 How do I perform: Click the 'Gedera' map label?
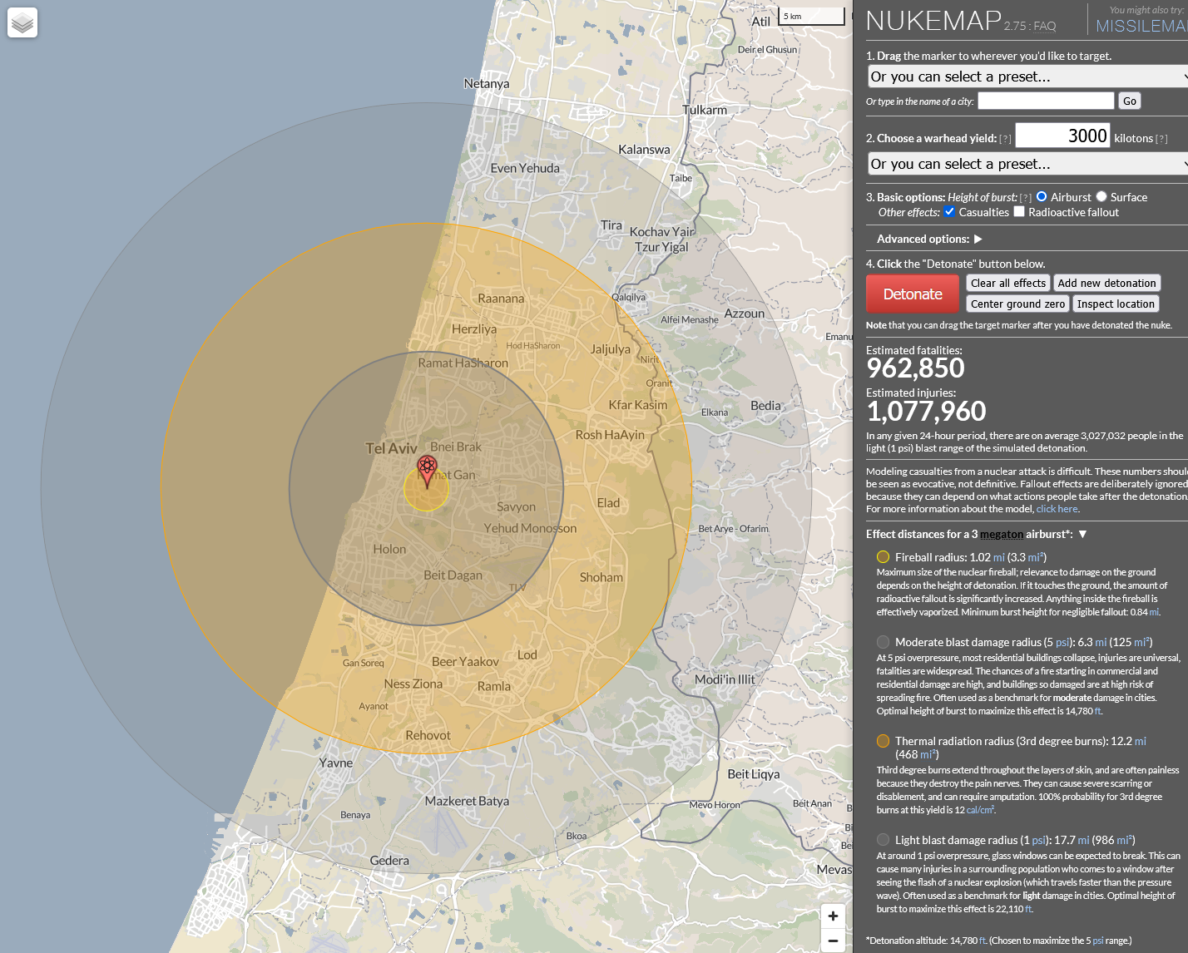click(x=389, y=861)
